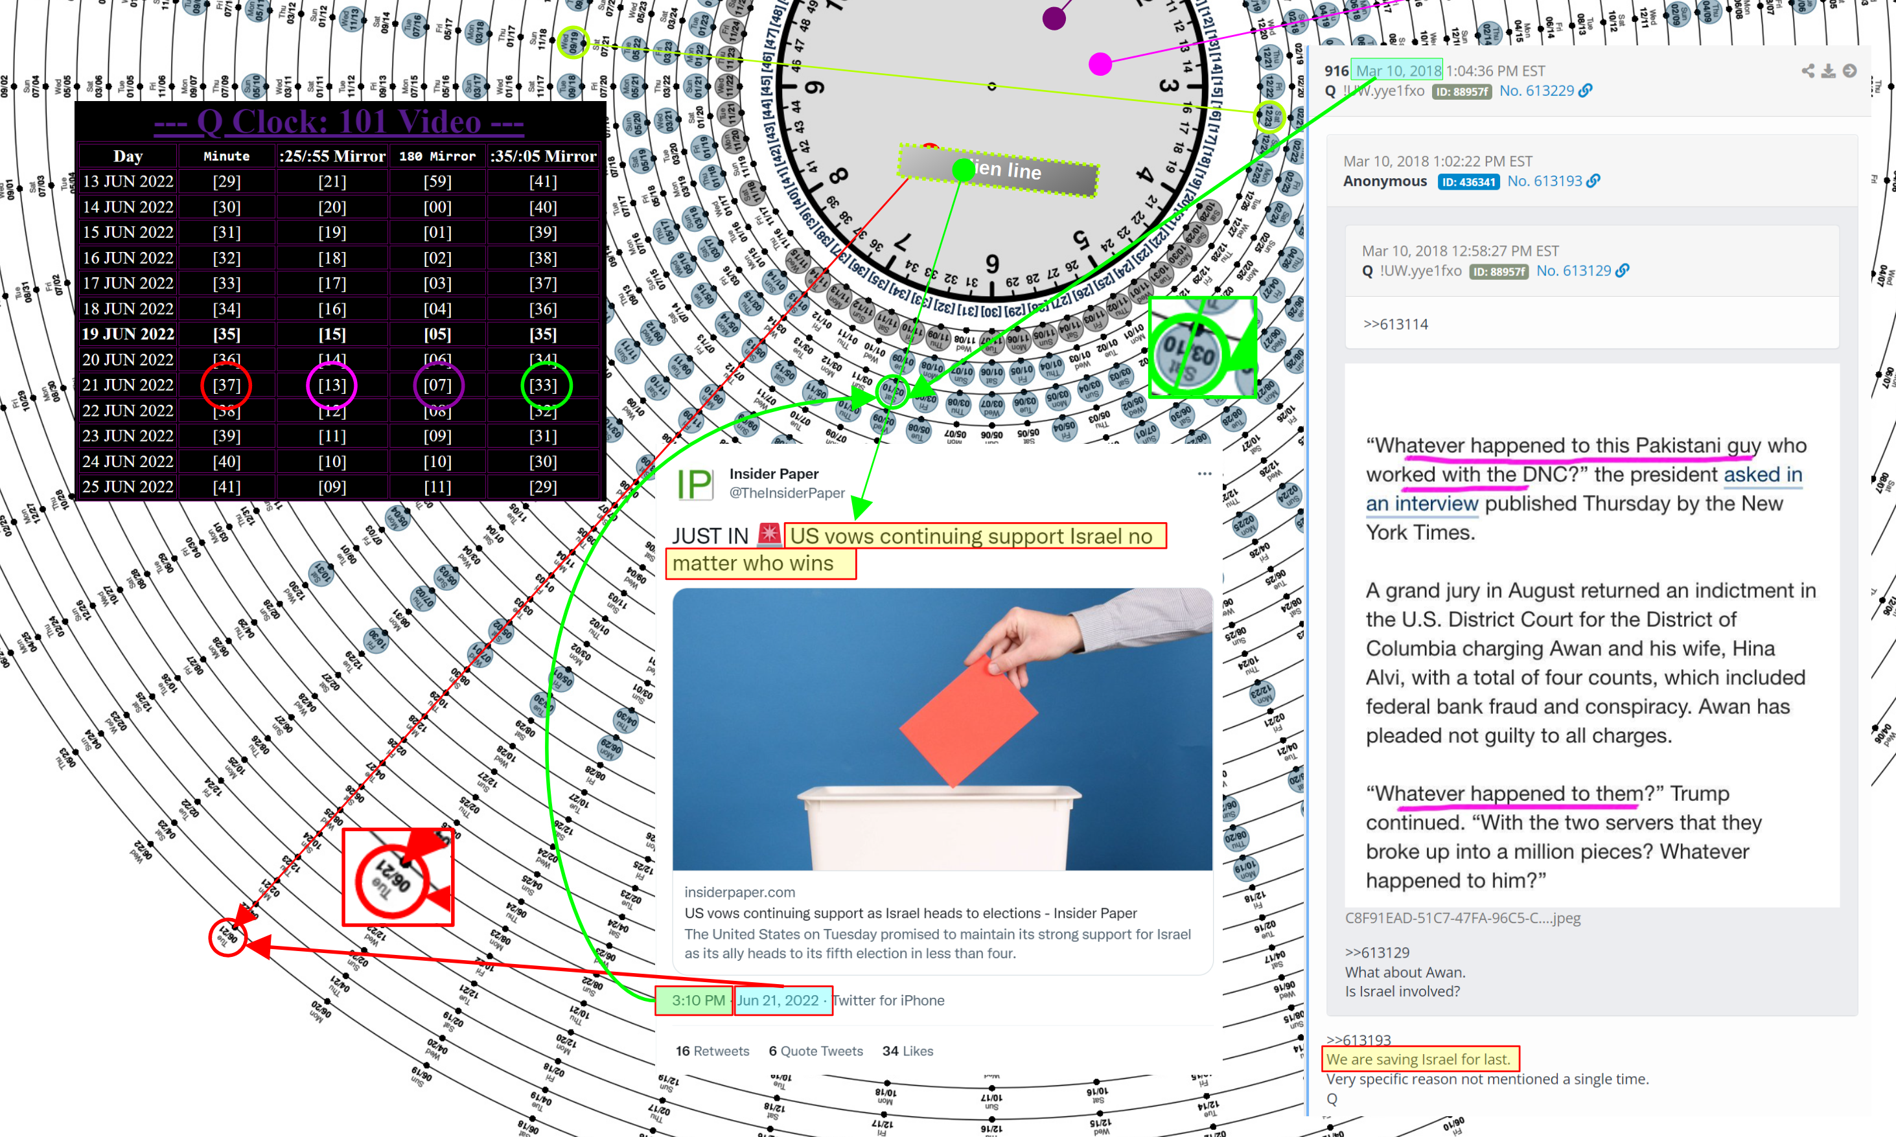This screenshot has height=1137, width=1896.
Task: Open the three-dot more menu on the tweet
Action: point(1204,474)
